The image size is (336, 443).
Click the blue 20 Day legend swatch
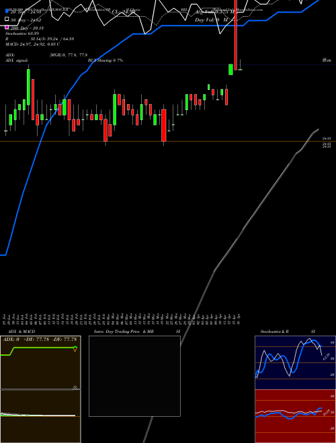pyautogui.click(x=7, y=11)
